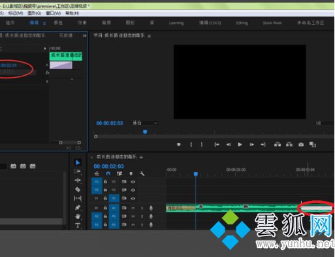Viewport: 335px width, 257px height.
Task: Open the timeline sequence panel menu
Action: pos(141,157)
